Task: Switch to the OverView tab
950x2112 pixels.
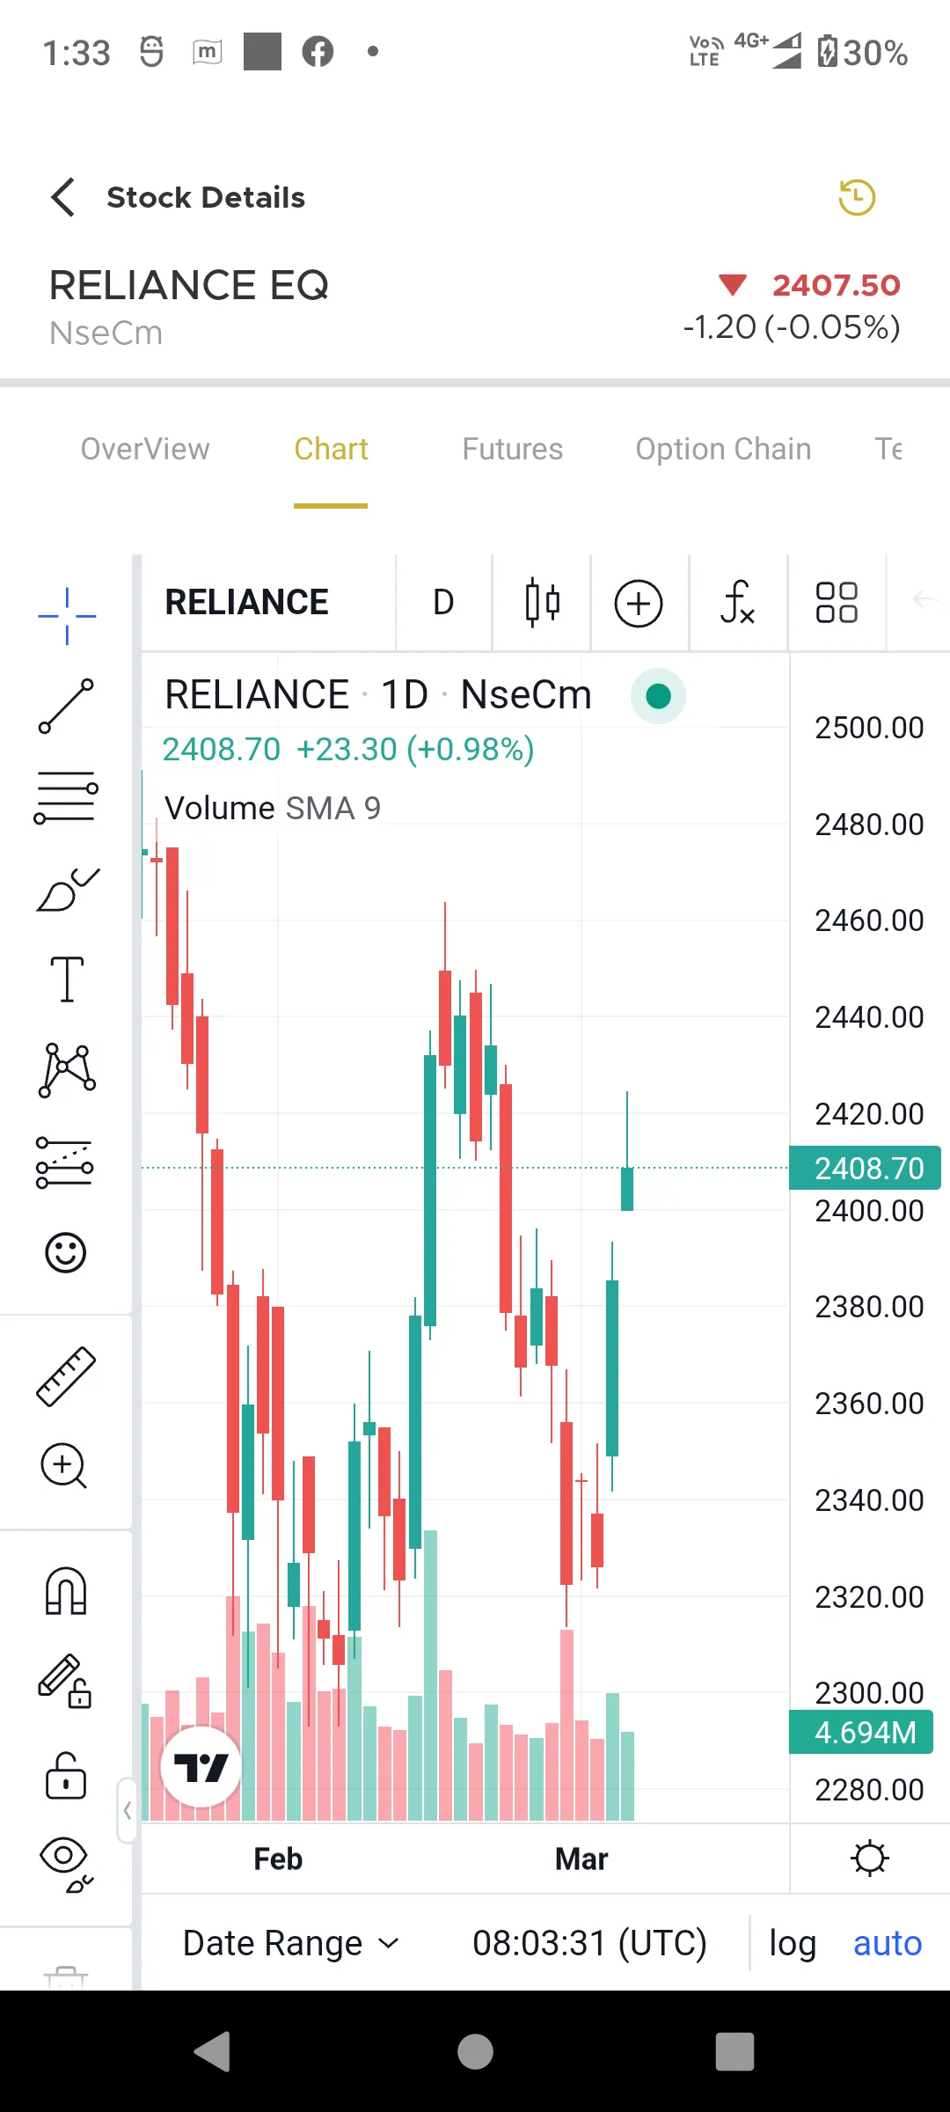Action: (x=145, y=449)
